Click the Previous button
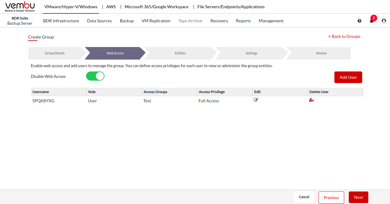The width and height of the screenshot is (390, 204). coord(331,197)
